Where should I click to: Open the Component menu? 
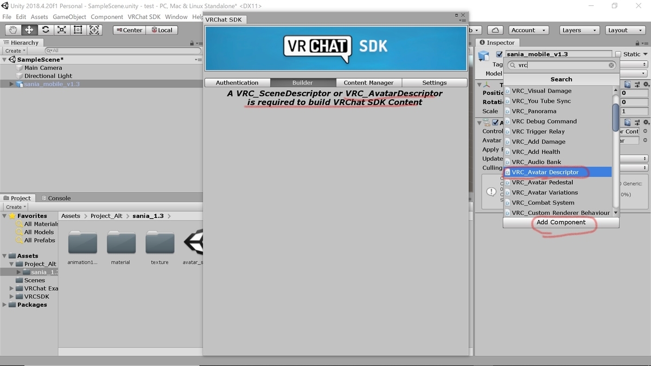(x=107, y=17)
